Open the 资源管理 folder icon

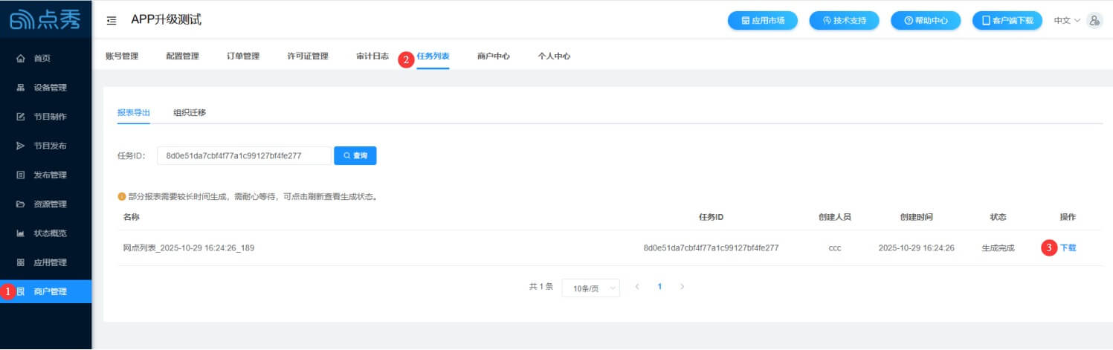point(21,204)
